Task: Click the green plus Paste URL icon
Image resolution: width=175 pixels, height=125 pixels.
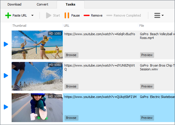Action: (x=8, y=15)
